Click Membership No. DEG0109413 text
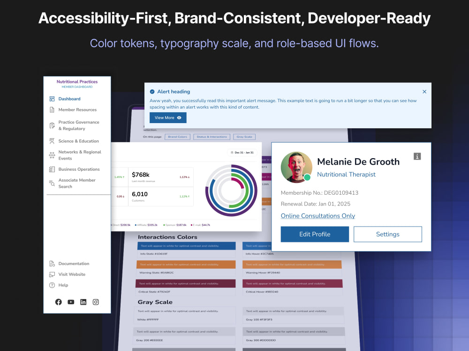The image size is (469, 351). coord(319,193)
